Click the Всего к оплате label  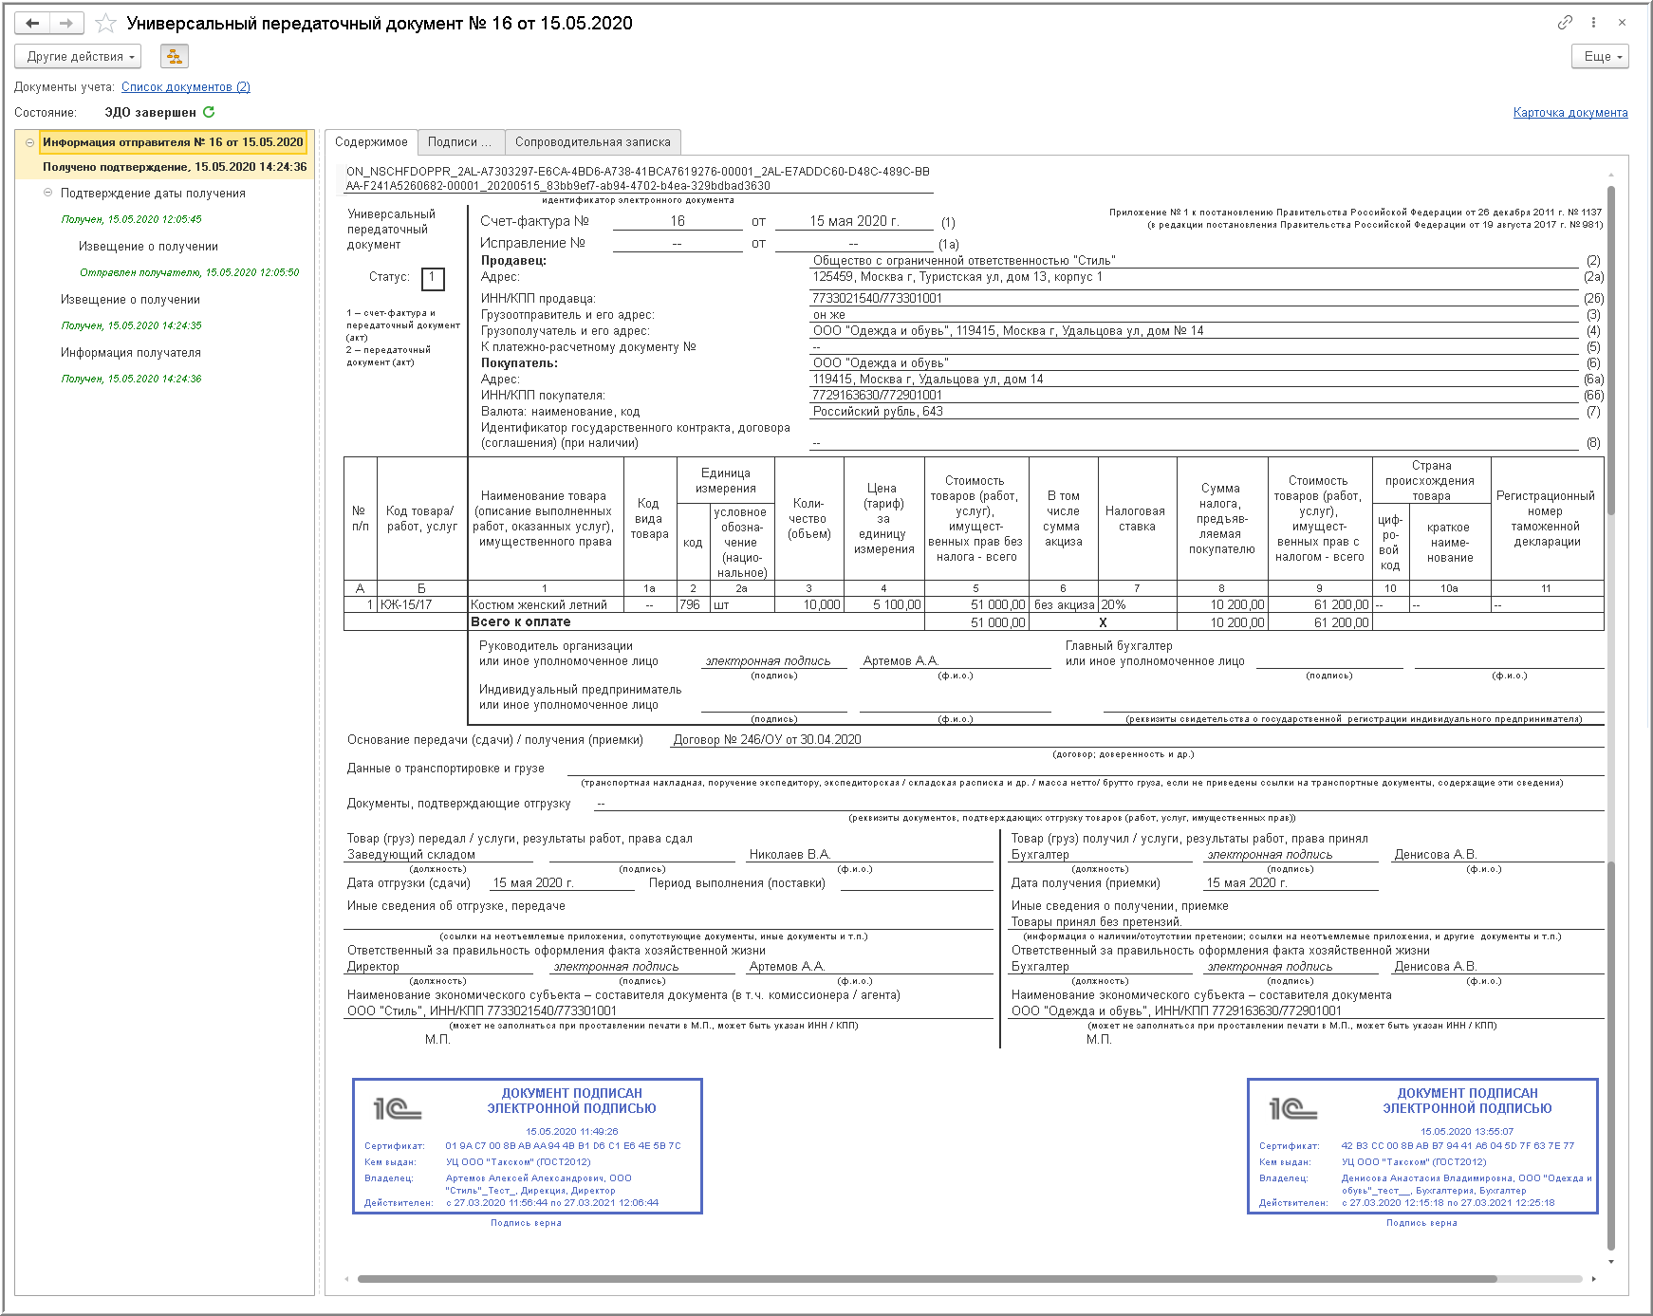521,622
